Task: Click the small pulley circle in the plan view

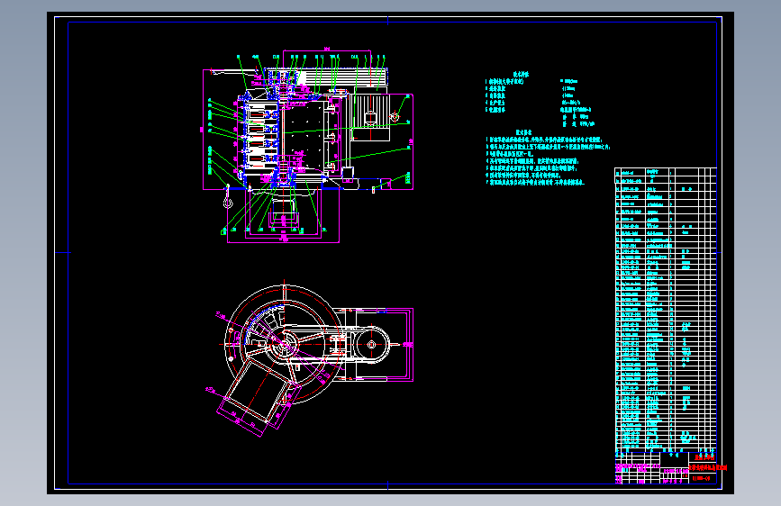Action: 371,345
